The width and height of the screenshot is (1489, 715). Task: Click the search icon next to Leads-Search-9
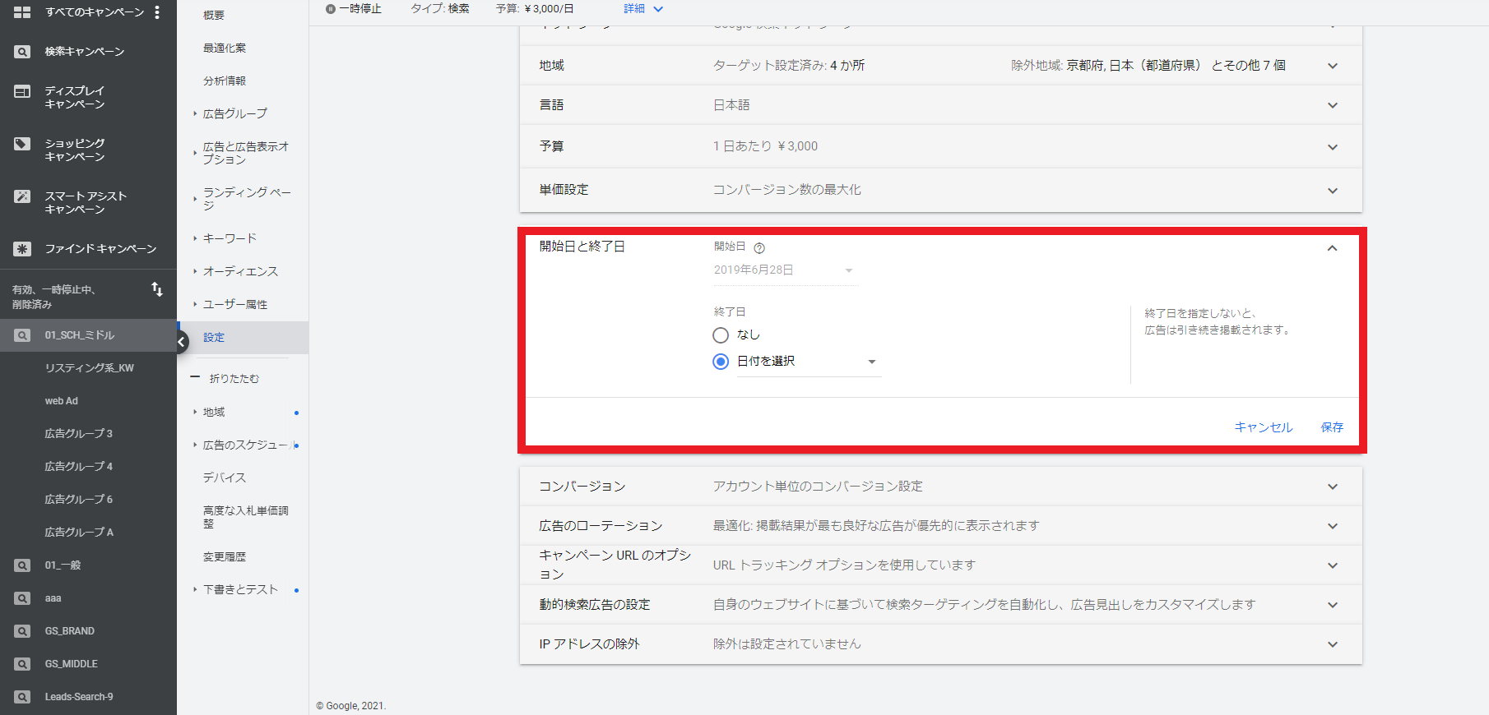[22, 697]
